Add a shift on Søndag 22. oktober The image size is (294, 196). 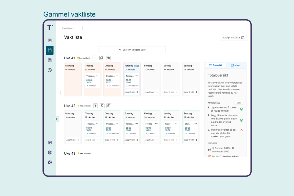coord(191,140)
